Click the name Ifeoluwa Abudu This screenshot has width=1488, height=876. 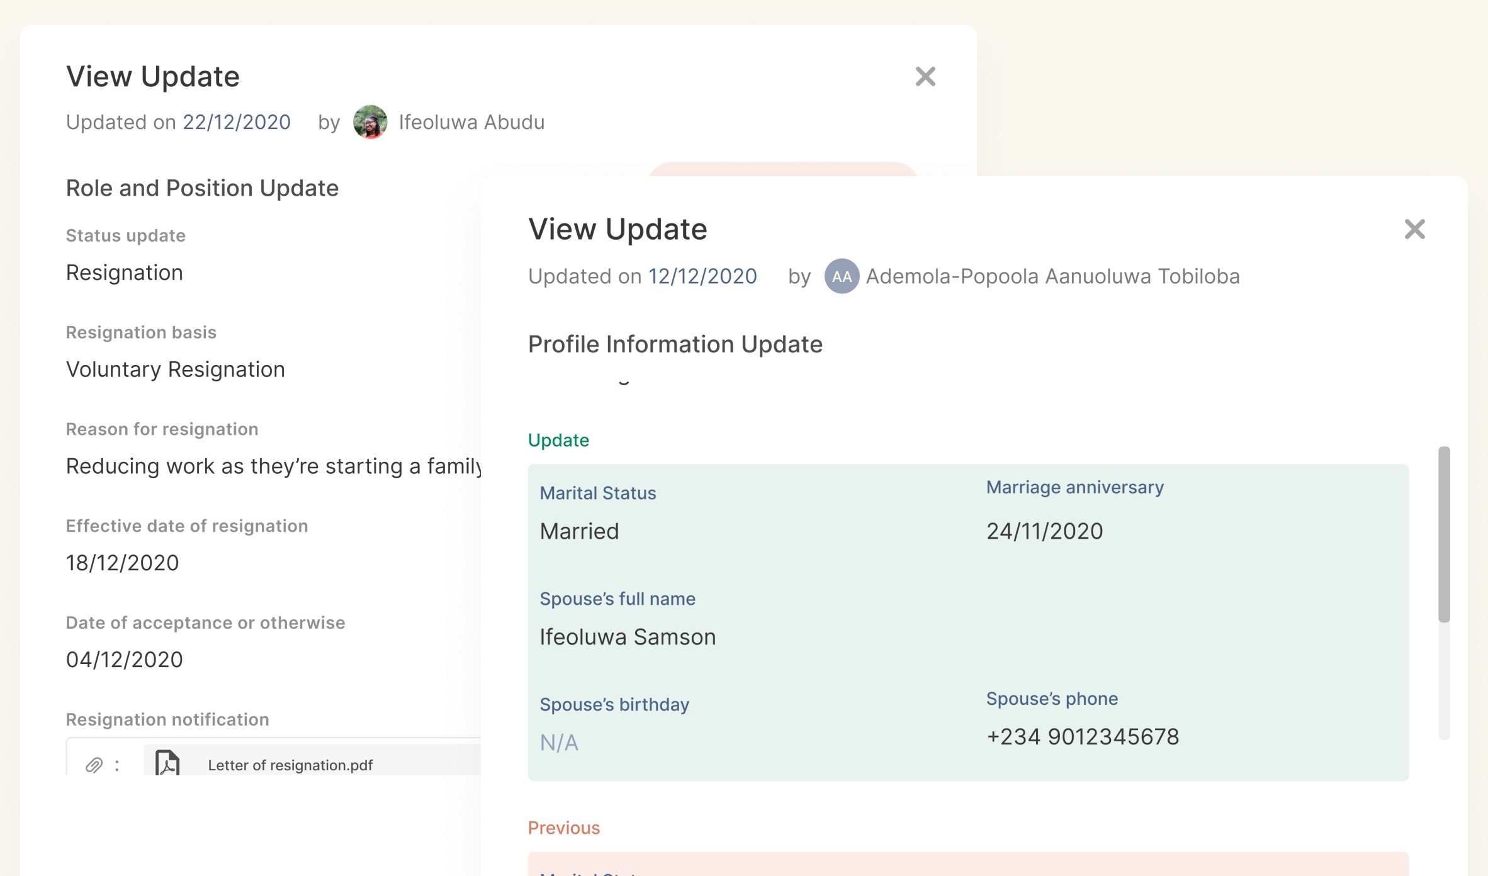point(471,122)
